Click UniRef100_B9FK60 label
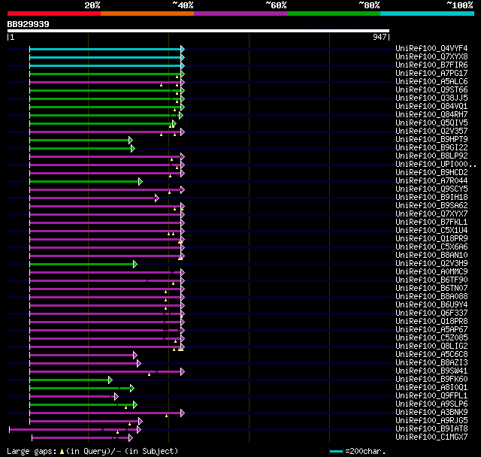 (x=431, y=380)
